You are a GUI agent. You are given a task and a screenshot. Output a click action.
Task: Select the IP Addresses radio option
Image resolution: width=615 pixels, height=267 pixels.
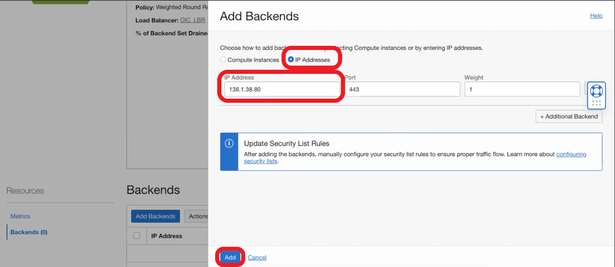(x=291, y=60)
